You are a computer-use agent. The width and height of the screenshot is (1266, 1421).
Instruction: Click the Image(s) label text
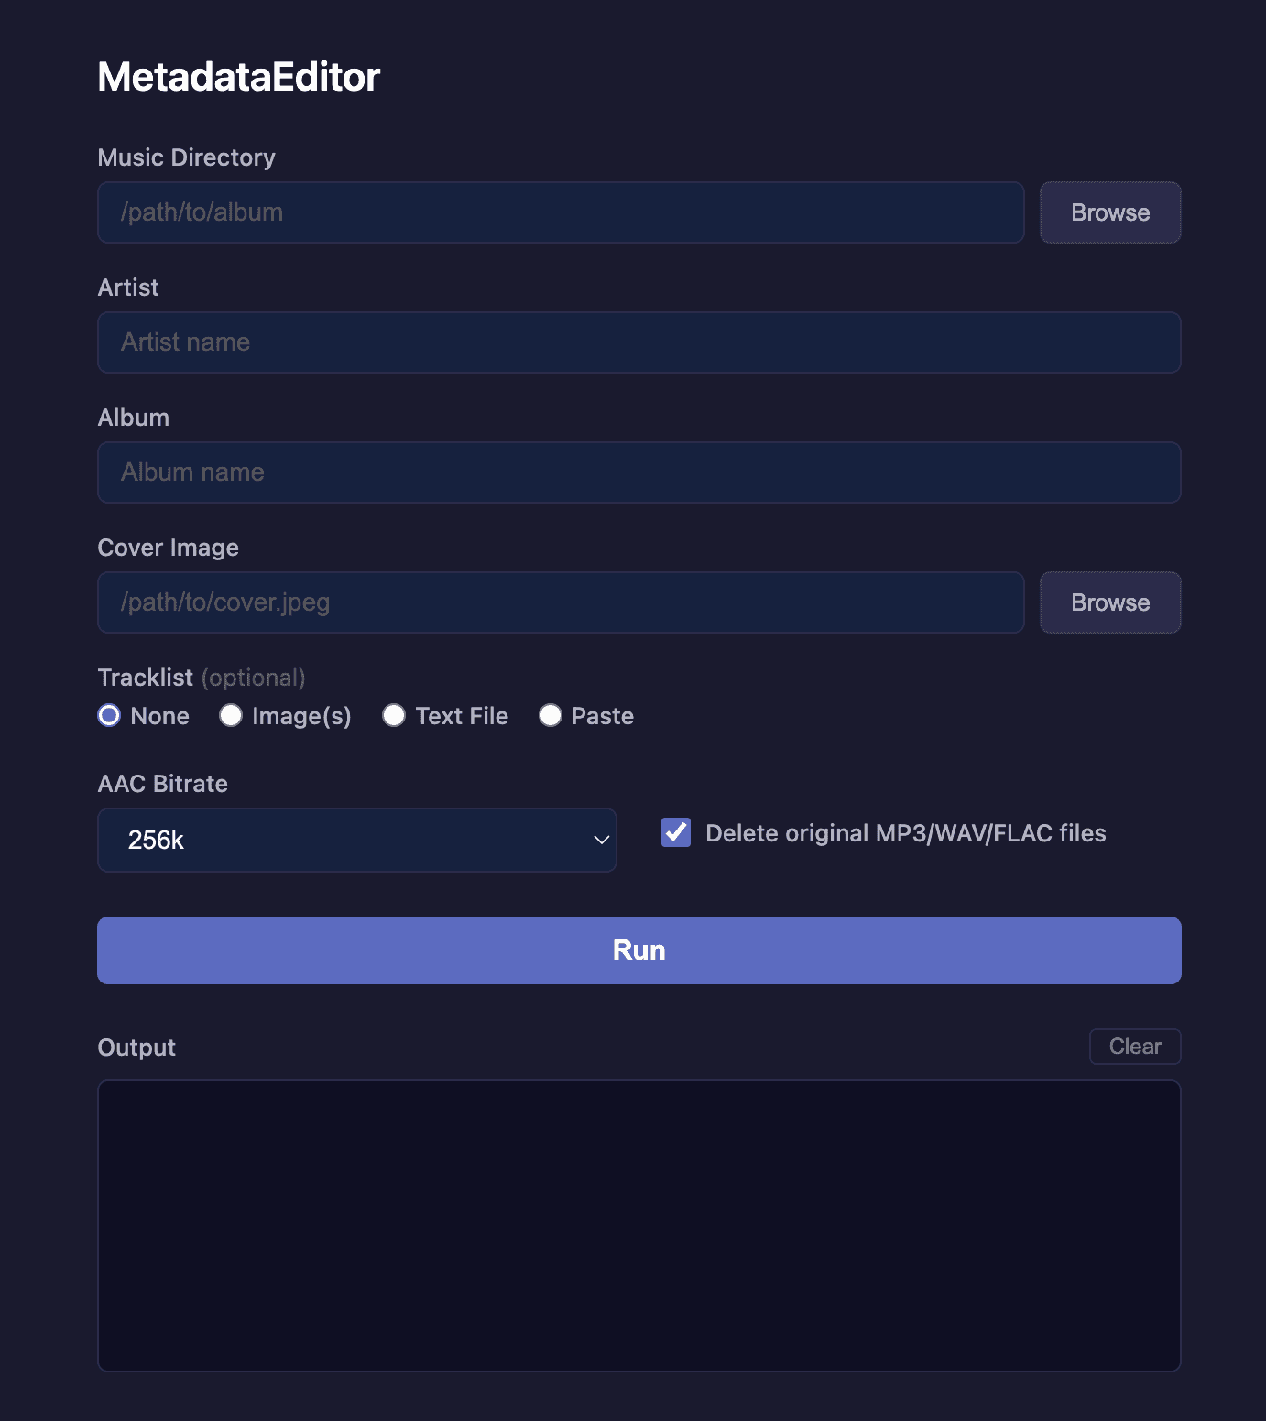[x=301, y=716]
